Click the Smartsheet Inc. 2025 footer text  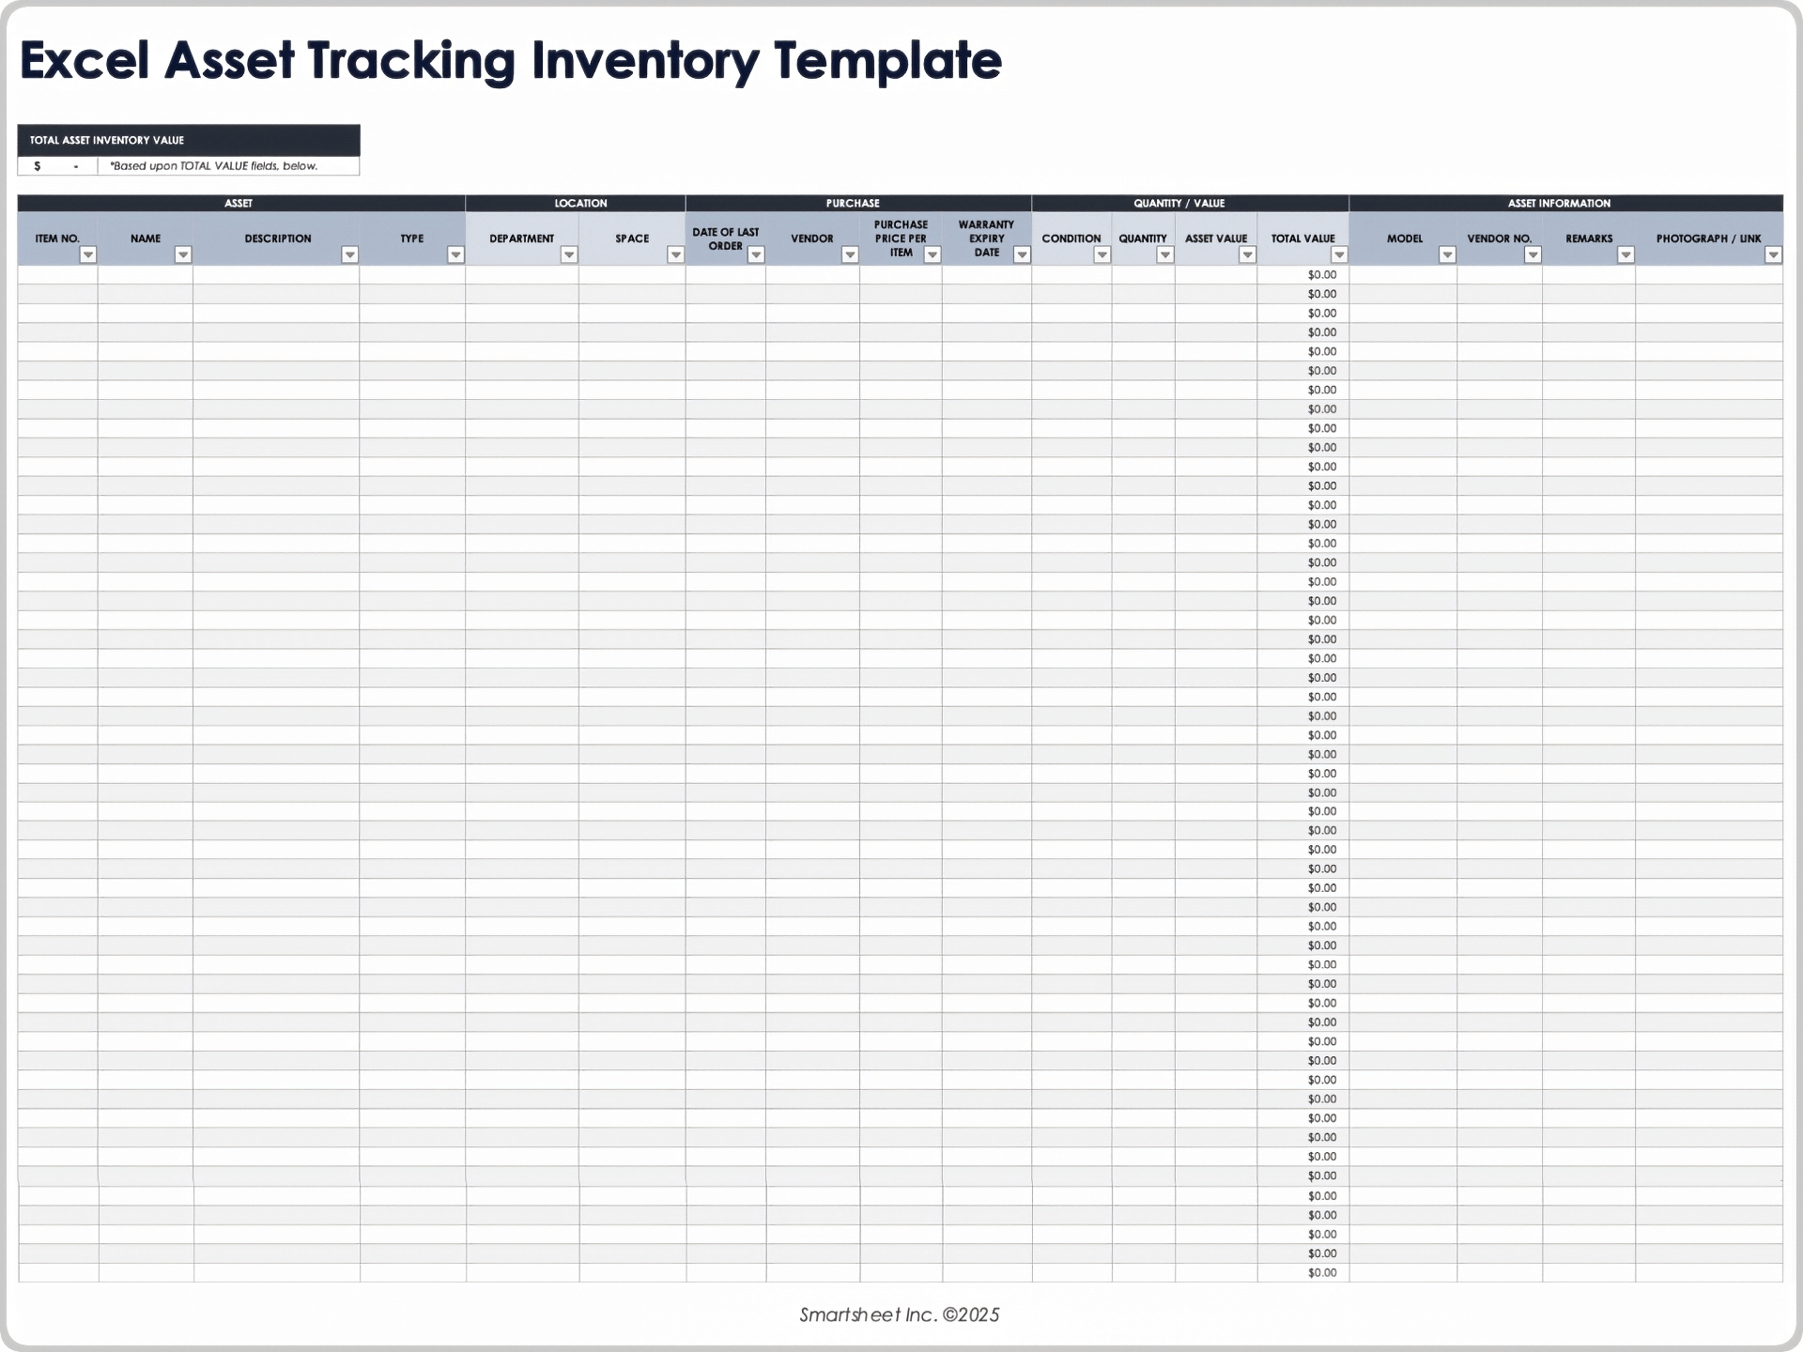coord(899,1314)
